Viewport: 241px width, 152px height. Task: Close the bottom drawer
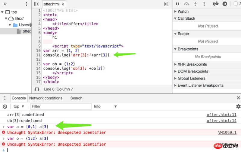click(x=238, y=98)
